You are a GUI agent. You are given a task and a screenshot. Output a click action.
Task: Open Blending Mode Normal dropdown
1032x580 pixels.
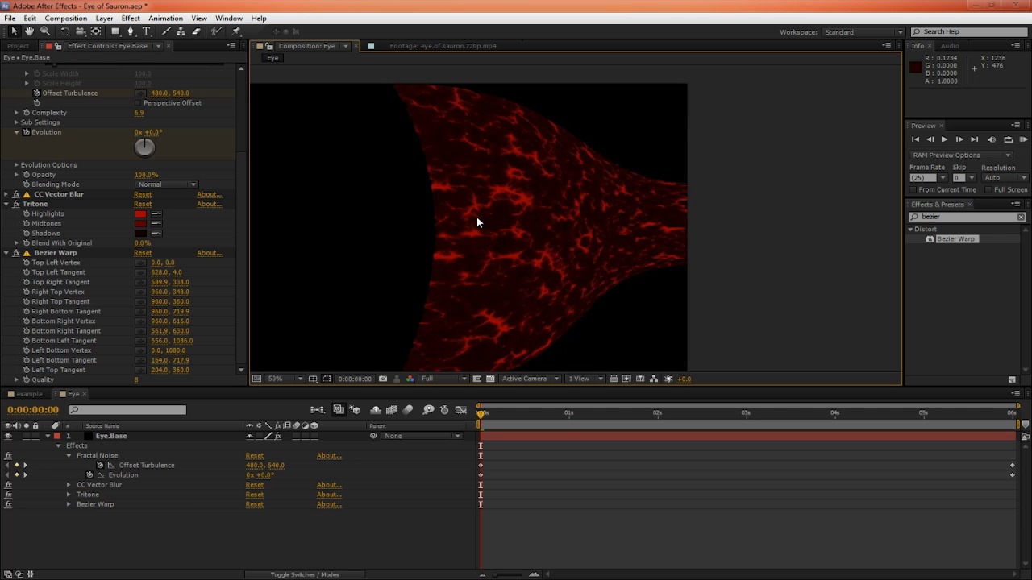pyautogui.click(x=166, y=184)
